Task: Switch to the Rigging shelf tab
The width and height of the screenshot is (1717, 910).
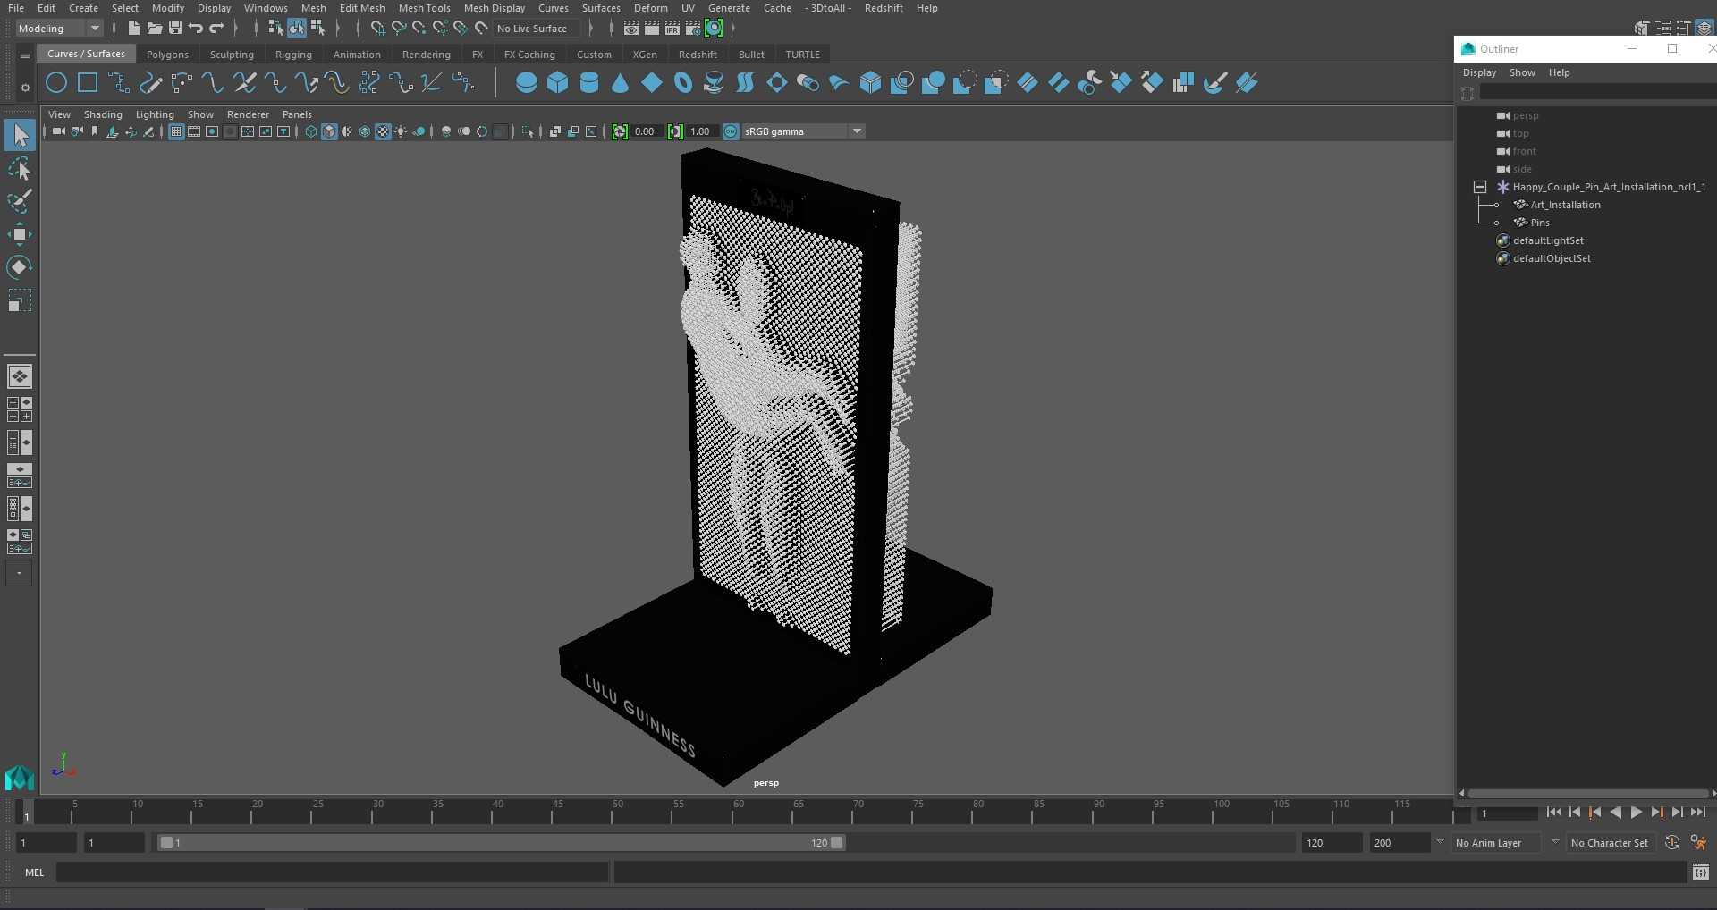Action: [293, 55]
